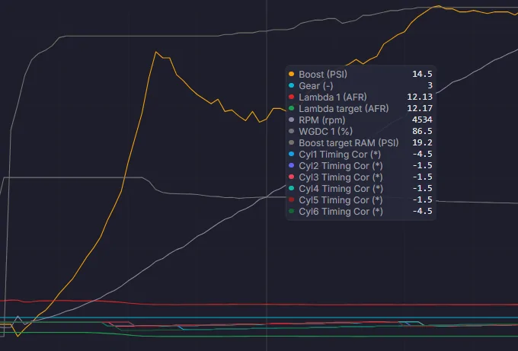Image resolution: width=518 pixels, height=351 pixels.
Task: Click the cyan Gear (-) legend dot
Action: coord(291,85)
